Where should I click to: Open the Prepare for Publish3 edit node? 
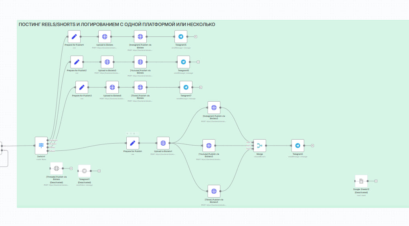[82, 87]
